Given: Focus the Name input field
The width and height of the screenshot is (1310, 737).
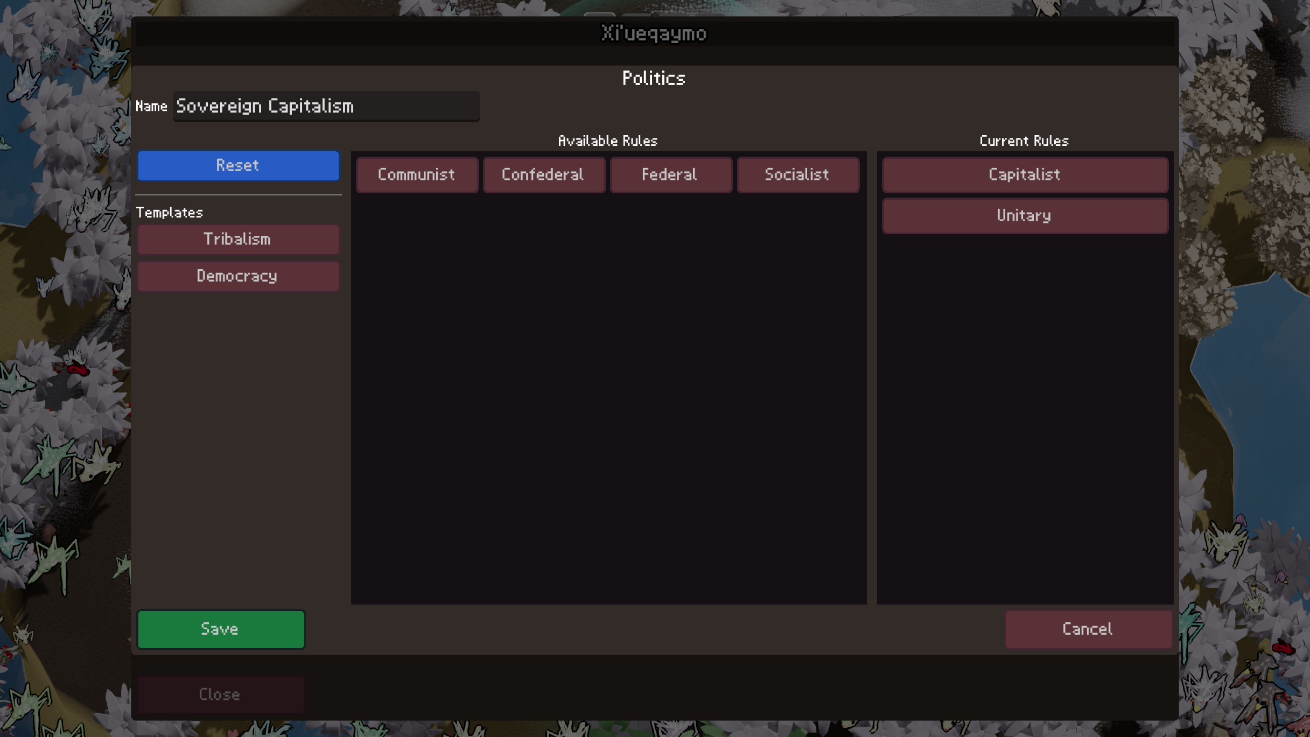Looking at the screenshot, I should click(x=326, y=106).
